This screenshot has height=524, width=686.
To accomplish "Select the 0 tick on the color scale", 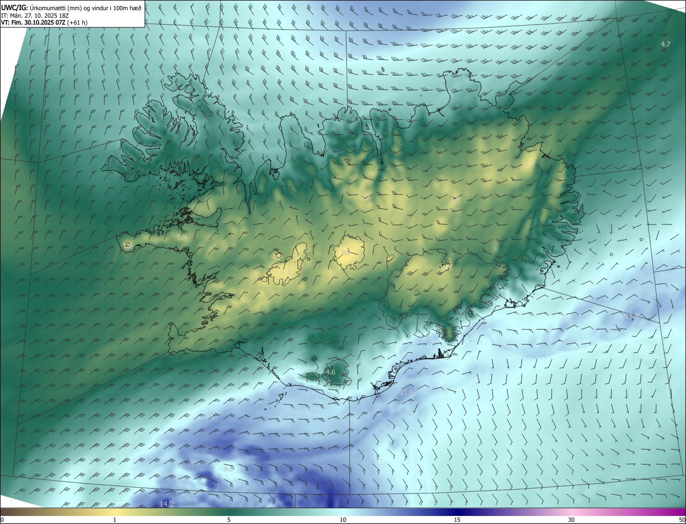I will click(2, 520).
